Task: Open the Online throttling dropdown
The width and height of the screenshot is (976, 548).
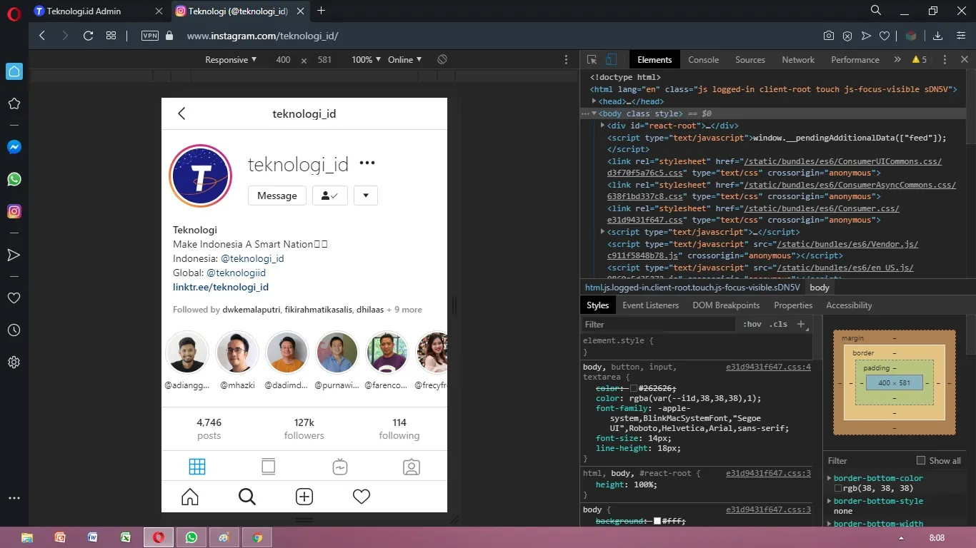Action: pyautogui.click(x=404, y=60)
